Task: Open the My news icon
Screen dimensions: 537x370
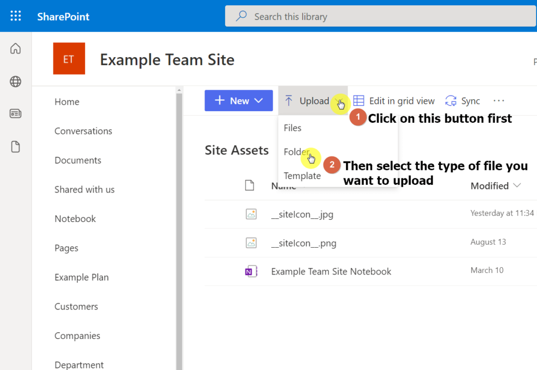Action: pos(15,113)
